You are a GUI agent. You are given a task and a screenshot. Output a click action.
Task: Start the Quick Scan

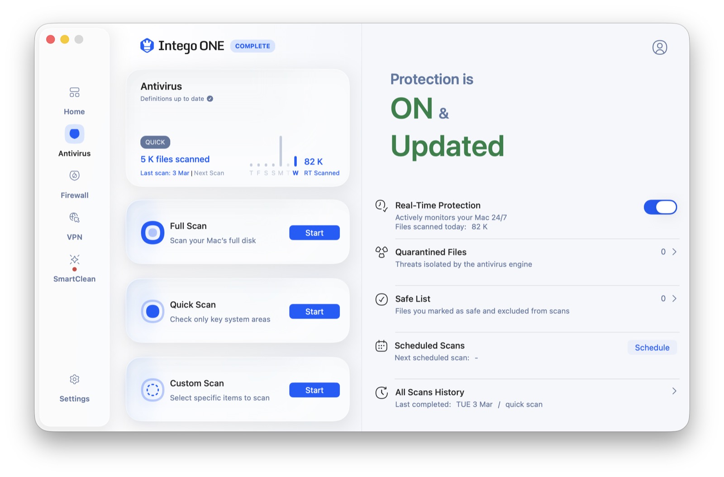314,312
